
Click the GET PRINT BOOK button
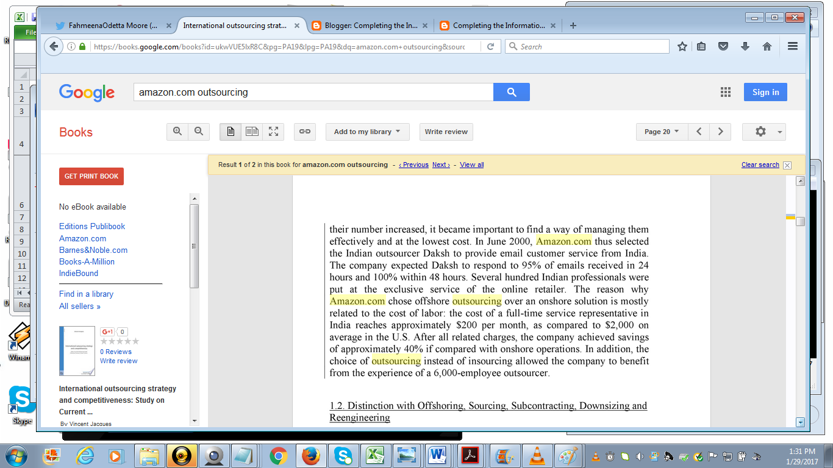click(x=91, y=176)
